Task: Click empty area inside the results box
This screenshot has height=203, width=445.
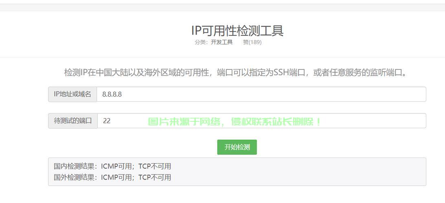Action: pos(298,172)
